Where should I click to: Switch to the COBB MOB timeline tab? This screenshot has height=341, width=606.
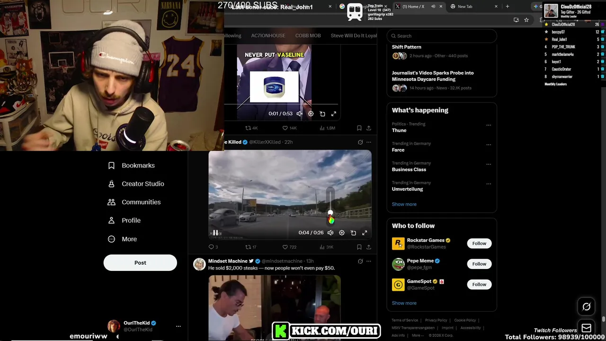pyautogui.click(x=308, y=36)
